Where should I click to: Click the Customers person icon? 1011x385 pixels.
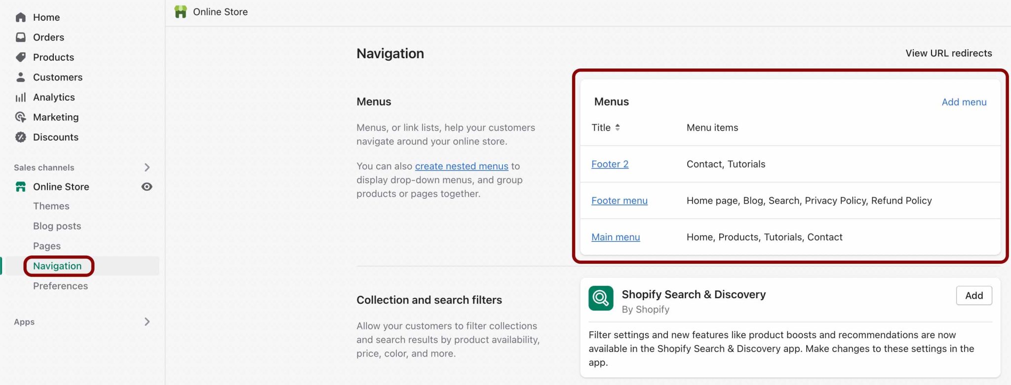click(20, 77)
